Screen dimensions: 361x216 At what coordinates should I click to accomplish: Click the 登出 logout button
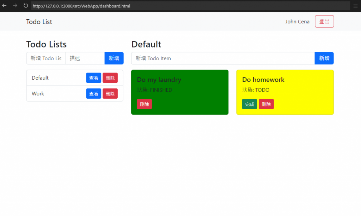[x=324, y=21]
